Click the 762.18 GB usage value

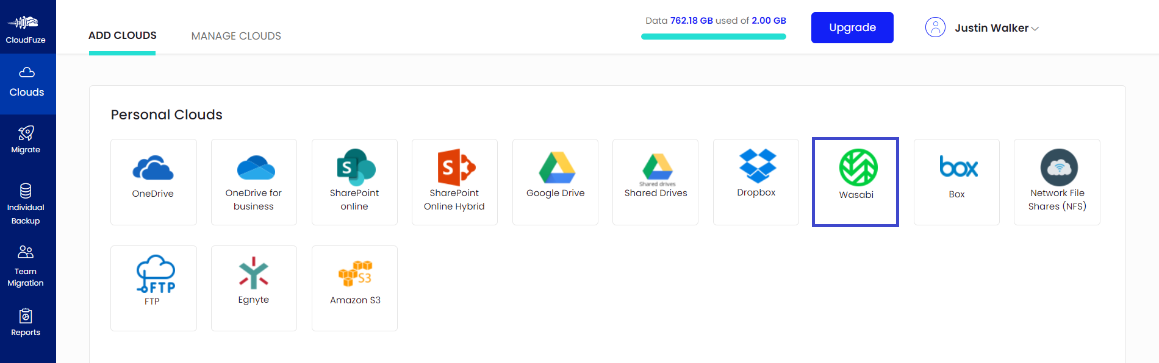click(x=692, y=21)
